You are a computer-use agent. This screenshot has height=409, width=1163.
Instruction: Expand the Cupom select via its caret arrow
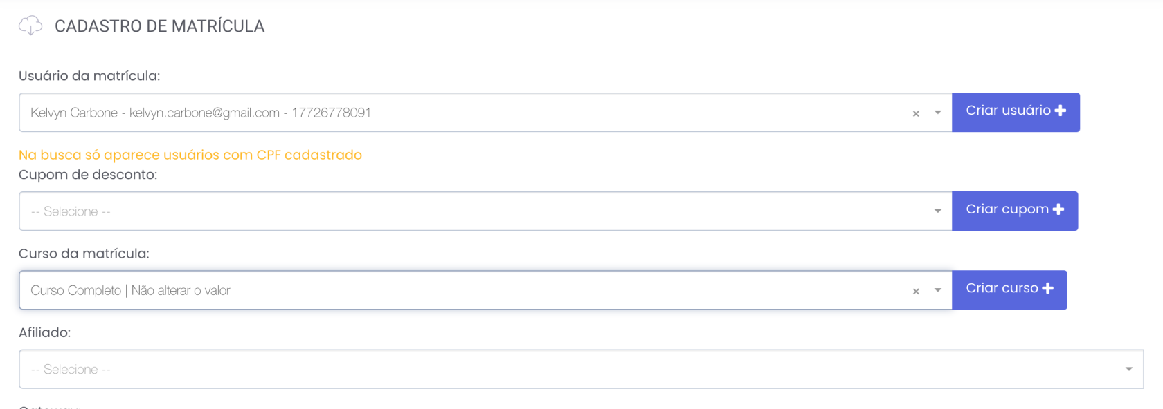[937, 211]
